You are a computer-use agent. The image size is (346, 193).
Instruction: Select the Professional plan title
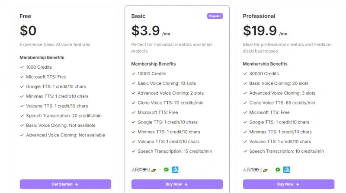pos(259,16)
